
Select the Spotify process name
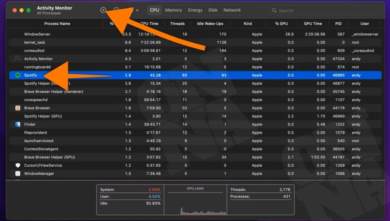click(31, 75)
